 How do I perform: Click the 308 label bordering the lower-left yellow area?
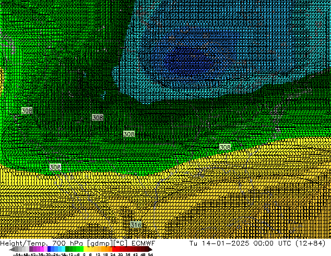[55, 167]
